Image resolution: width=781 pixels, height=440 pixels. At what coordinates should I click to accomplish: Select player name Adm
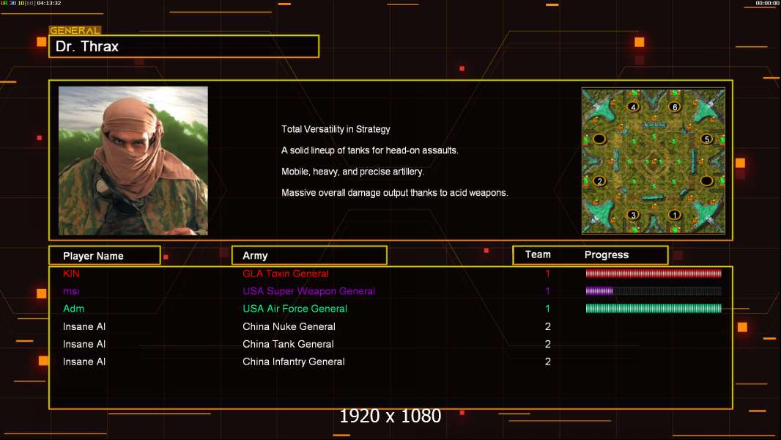click(74, 309)
